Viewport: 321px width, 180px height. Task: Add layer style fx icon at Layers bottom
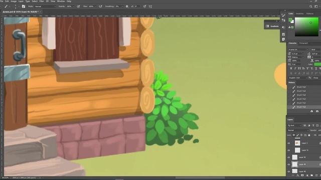tap(297, 175)
